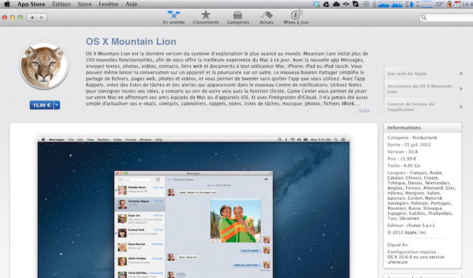Click the Sortie : 25 juil. 2012 text

(x=409, y=144)
